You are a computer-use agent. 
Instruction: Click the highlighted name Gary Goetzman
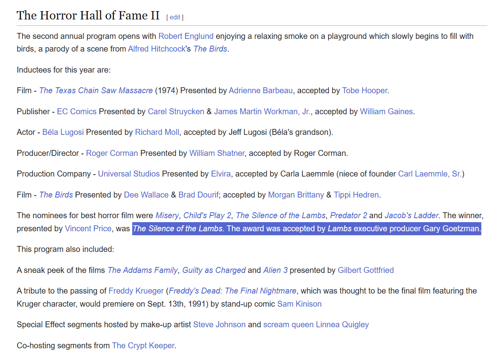[452, 228]
